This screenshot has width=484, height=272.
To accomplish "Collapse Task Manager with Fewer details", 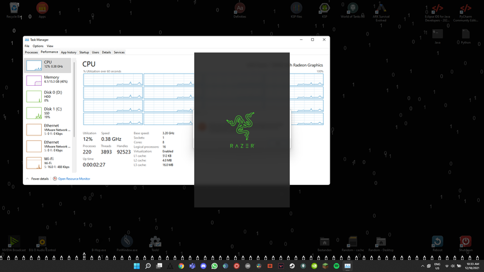I will (x=38, y=179).
